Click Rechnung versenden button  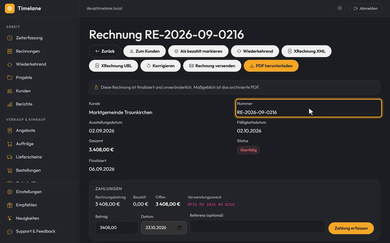coord(212,66)
